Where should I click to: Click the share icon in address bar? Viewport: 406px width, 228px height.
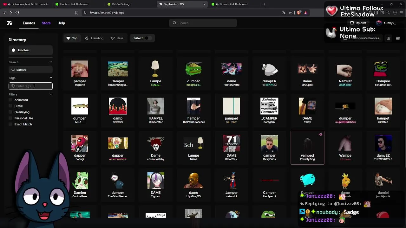point(291,13)
